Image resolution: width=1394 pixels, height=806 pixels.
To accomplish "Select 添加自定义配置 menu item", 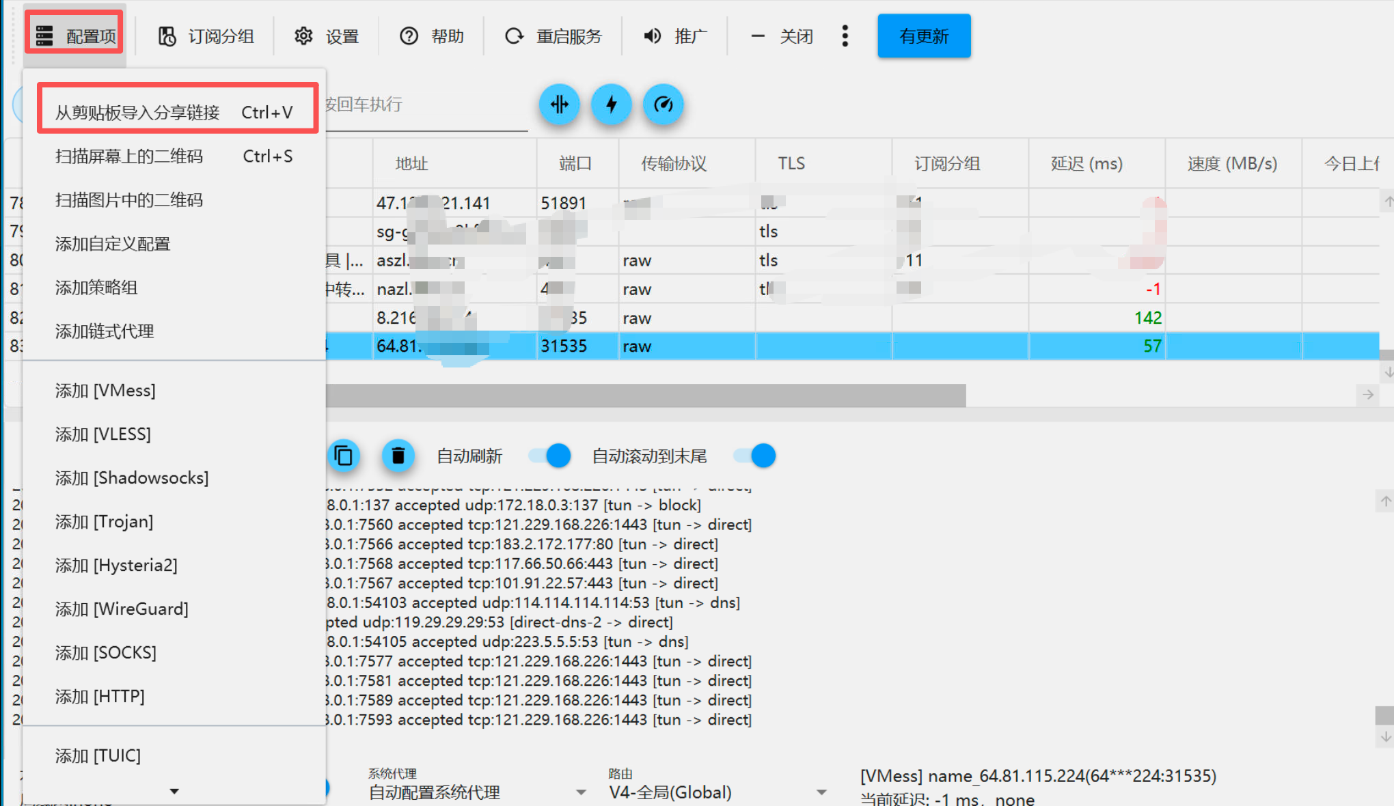I will point(174,244).
